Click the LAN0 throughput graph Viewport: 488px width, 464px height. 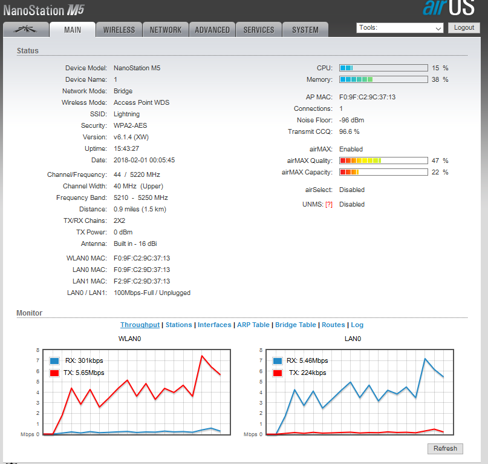coord(360,392)
